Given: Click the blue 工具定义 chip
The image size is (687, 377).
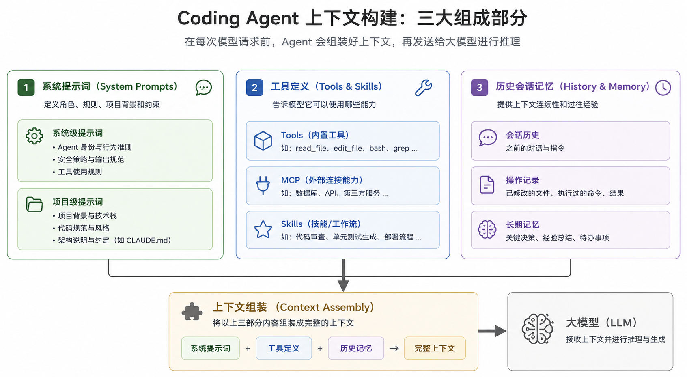Looking at the screenshot, I should pos(284,348).
